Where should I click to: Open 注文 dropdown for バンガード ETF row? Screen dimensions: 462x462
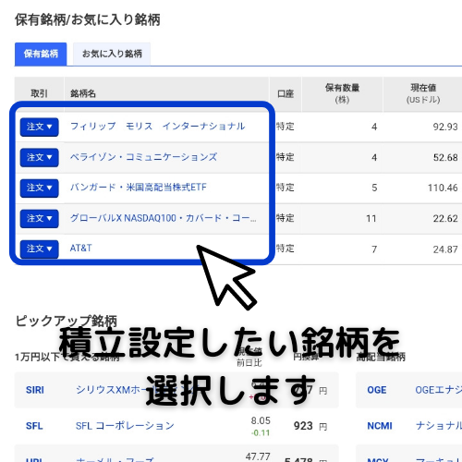[39, 188]
